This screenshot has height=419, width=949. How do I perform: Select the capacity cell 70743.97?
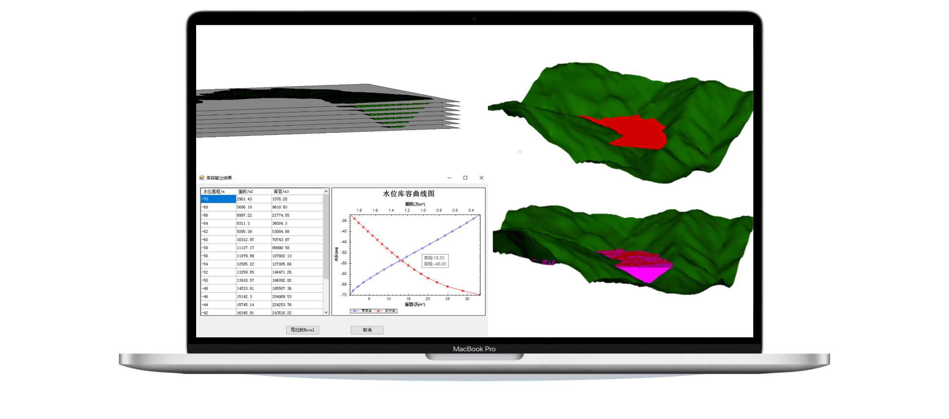(x=297, y=240)
